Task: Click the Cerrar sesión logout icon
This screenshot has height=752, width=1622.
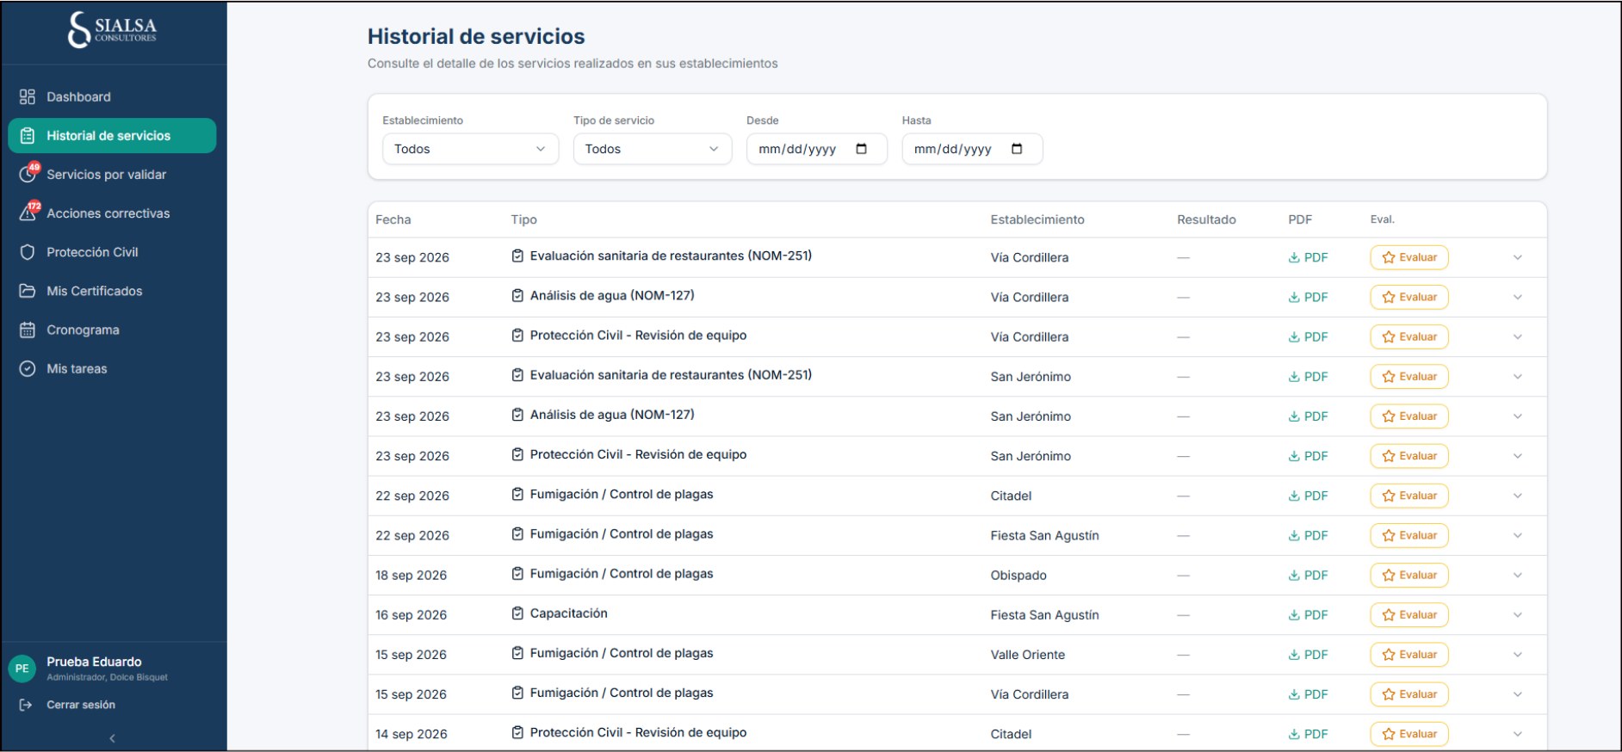Action: [x=26, y=705]
